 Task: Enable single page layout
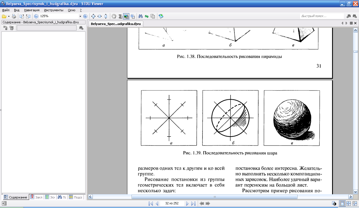[342, 204]
